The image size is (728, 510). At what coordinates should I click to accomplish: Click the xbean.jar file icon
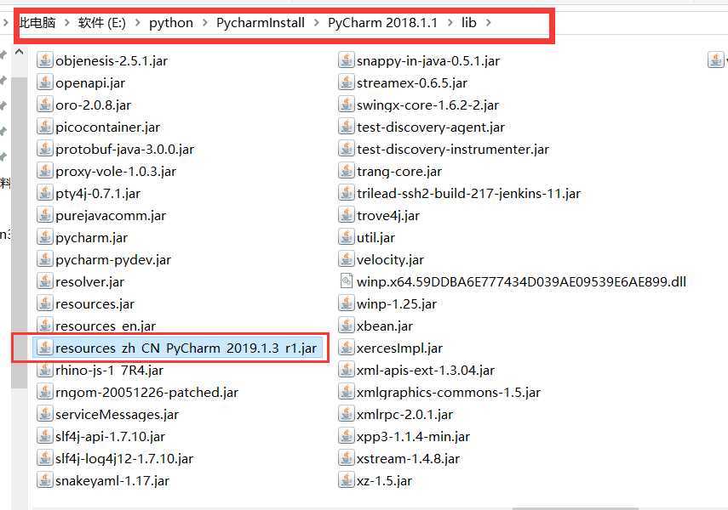346,326
